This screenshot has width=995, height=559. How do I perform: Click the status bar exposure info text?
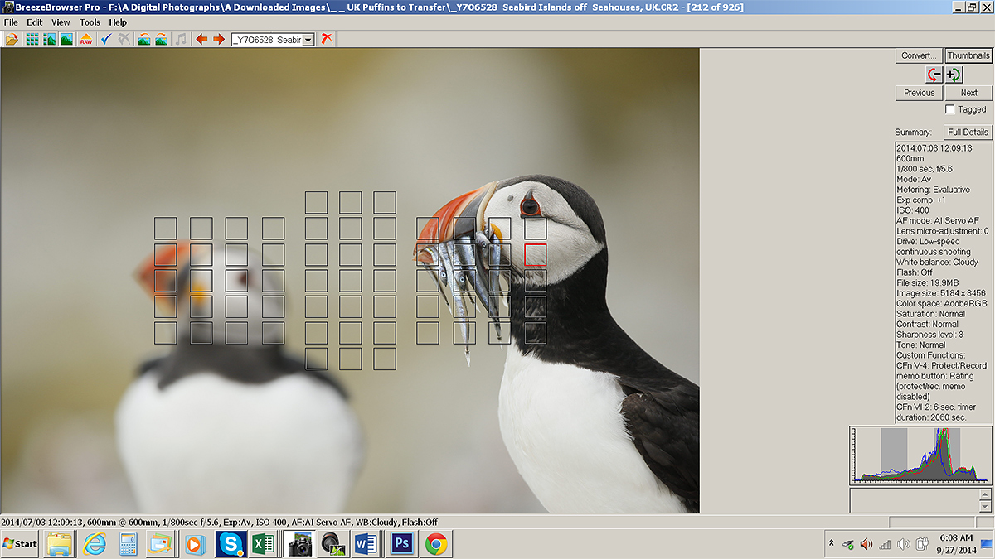219,523
